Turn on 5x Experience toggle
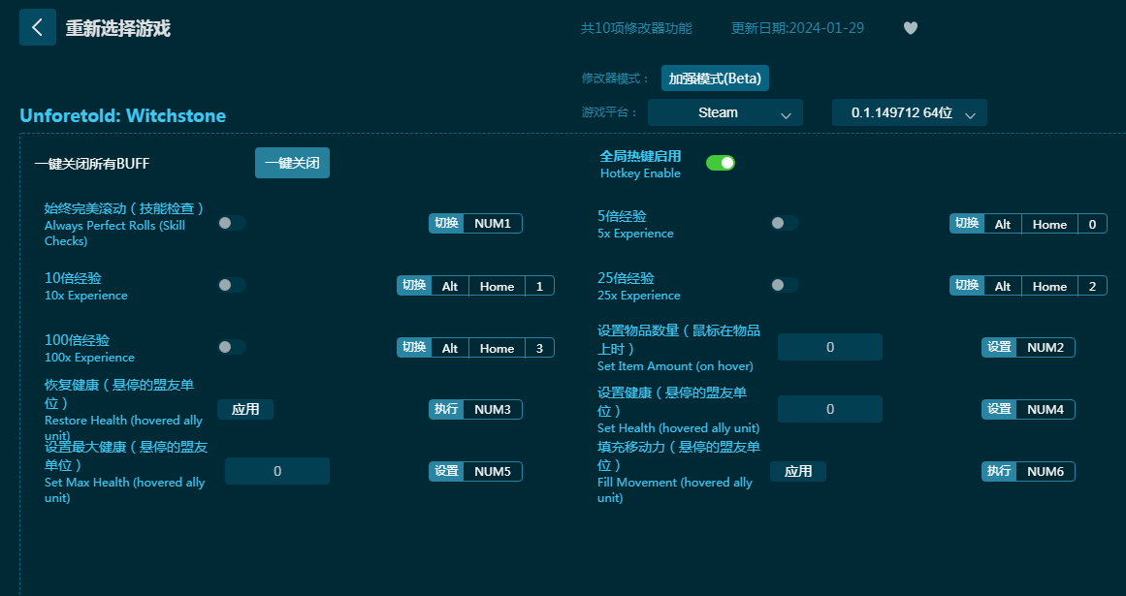This screenshot has height=596, width=1126. [785, 223]
